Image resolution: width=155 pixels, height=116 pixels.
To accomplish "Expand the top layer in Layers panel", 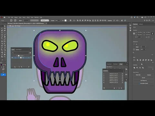I will [x=17, y=56].
